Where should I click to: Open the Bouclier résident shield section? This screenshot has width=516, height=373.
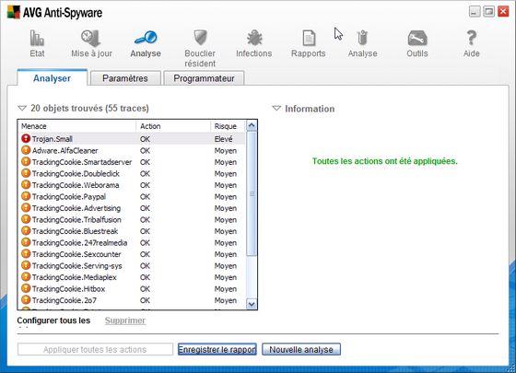click(200, 48)
